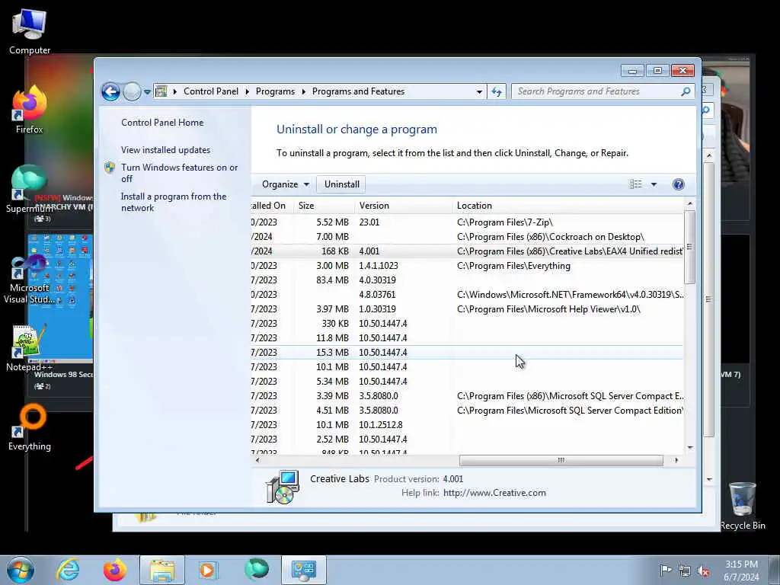Open Firefox from the taskbar
Viewport: 780px width, 585px height.
(114, 570)
